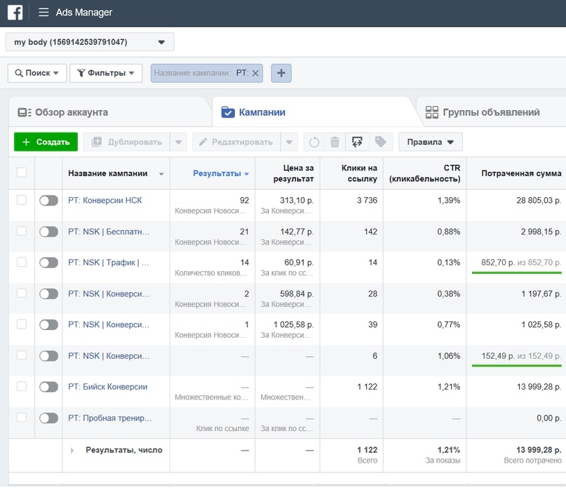Image resolution: width=566 pixels, height=497 pixels.
Task: Click the 3 736 link clicks value
Action: pyautogui.click(x=367, y=200)
